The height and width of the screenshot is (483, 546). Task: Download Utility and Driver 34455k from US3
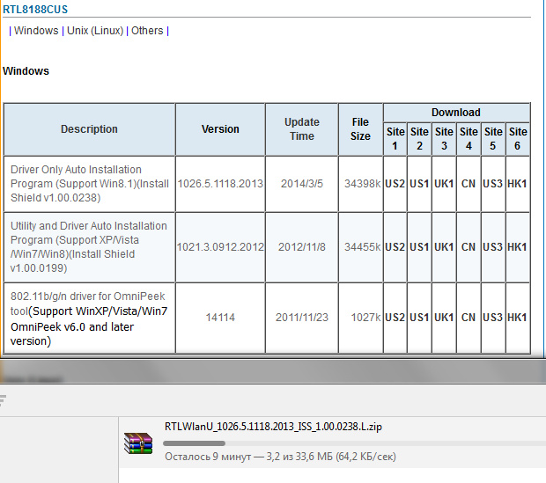coord(493,246)
